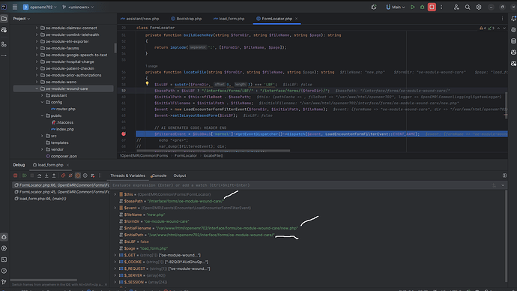Open the IDE settings gear
This screenshot has height=291, width=517.
tap(479, 7)
